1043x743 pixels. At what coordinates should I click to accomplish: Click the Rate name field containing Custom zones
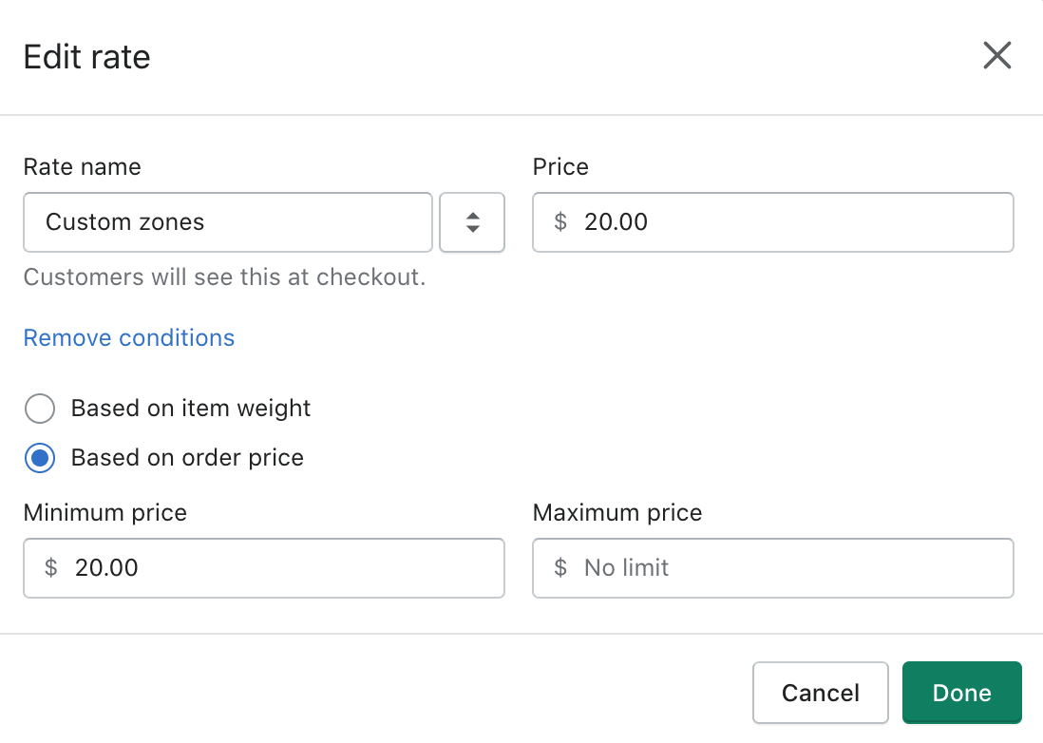click(227, 222)
